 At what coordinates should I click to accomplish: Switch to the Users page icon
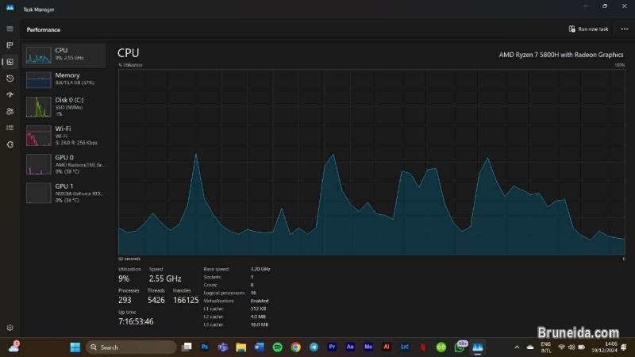[10, 112]
